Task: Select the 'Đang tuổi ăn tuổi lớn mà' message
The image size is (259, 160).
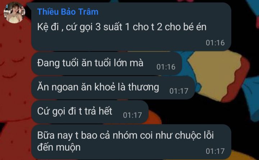Action: [106, 63]
